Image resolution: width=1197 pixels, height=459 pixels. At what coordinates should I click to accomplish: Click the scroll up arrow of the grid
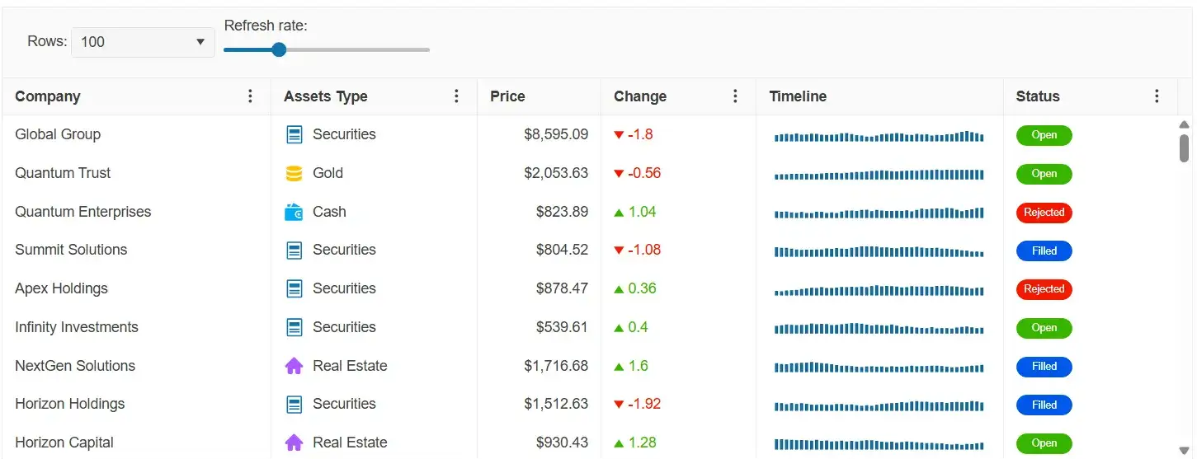coord(1184,125)
